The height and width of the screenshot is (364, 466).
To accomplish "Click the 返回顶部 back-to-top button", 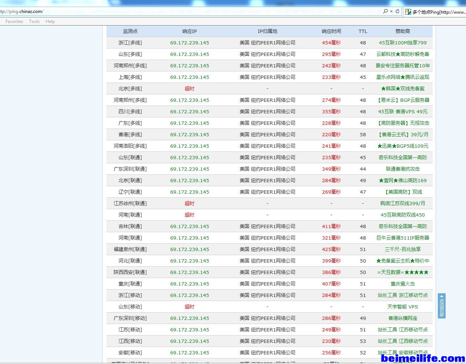I will click(442, 306).
